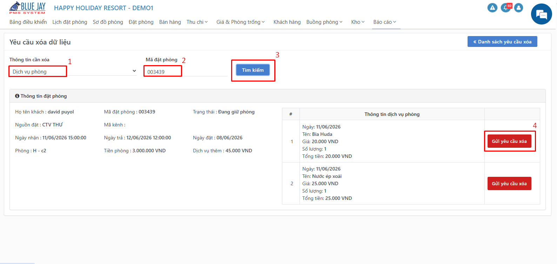Open the user profile icon
The image size is (557, 264).
(x=519, y=8)
